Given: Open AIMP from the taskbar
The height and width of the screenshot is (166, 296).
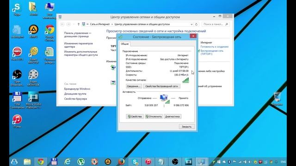Looking at the screenshot, I should (108, 162).
